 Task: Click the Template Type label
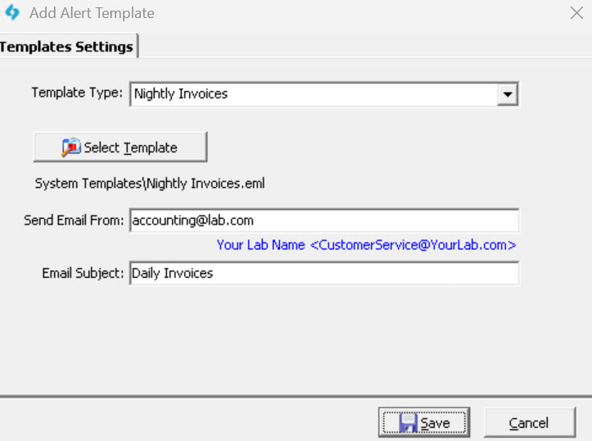(x=77, y=93)
